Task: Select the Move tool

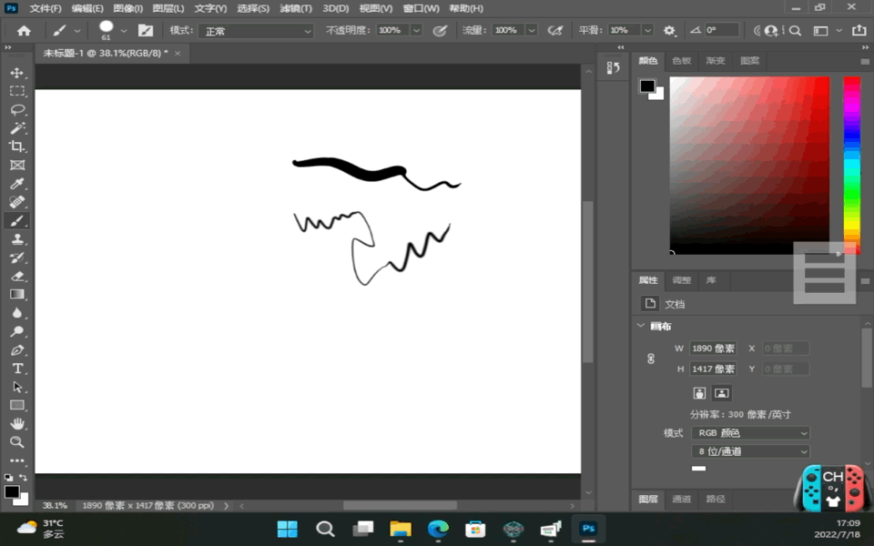Action: [x=17, y=73]
